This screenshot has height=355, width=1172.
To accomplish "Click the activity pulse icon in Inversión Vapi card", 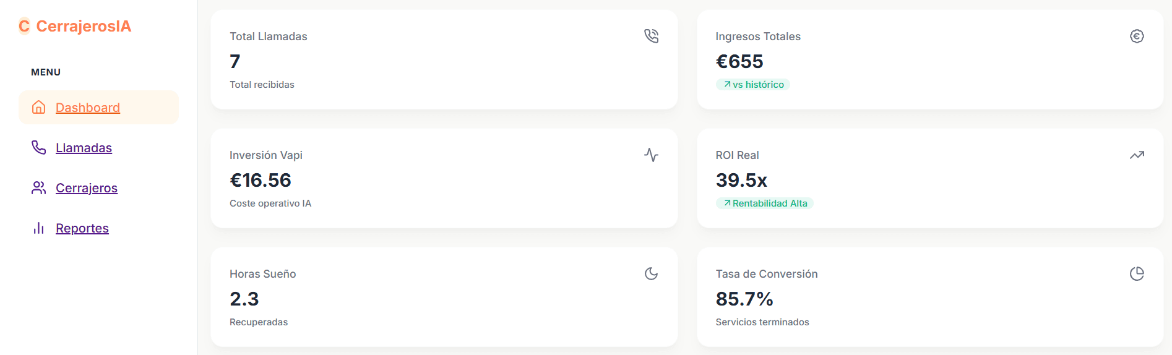I will click(651, 155).
